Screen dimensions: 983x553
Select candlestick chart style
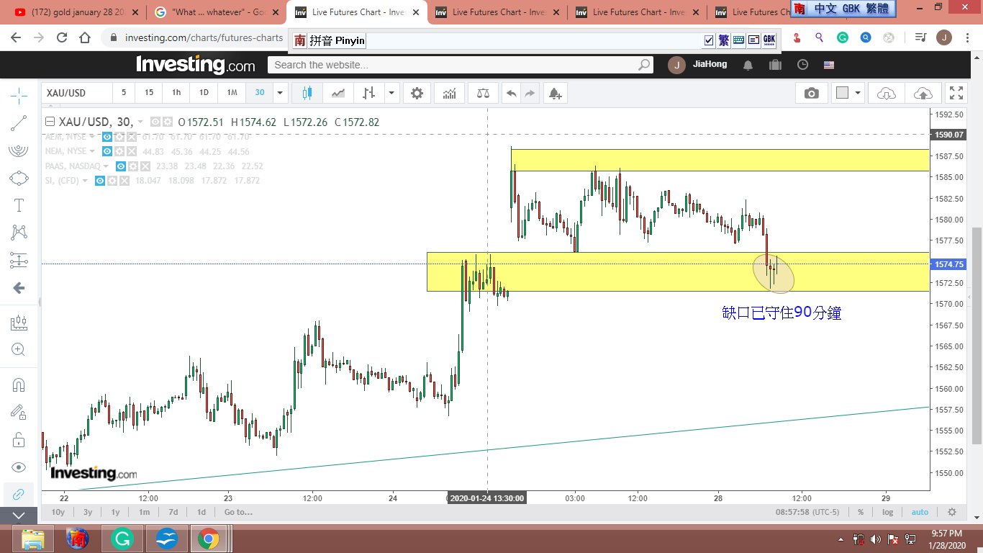pyautogui.click(x=307, y=93)
